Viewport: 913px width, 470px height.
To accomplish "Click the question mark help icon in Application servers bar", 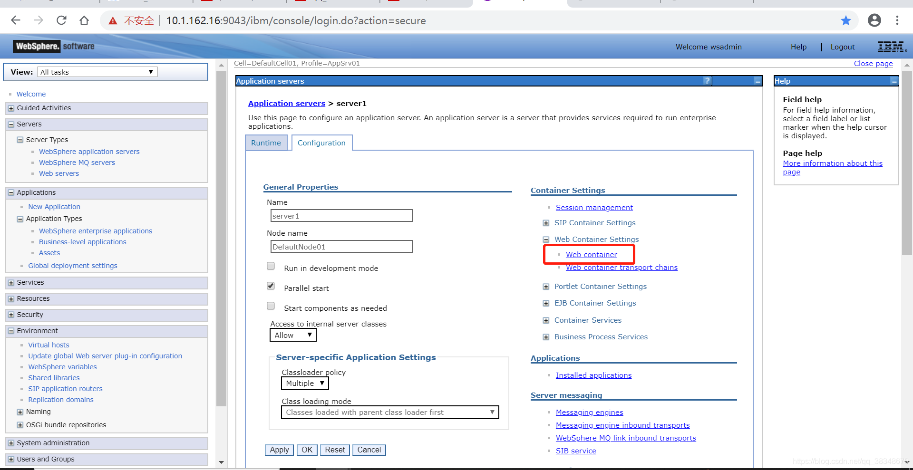I will tap(707, 81).
